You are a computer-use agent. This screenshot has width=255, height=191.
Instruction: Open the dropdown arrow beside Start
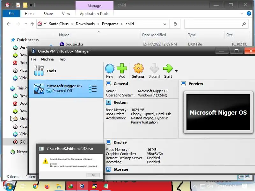tap(176, 71)
